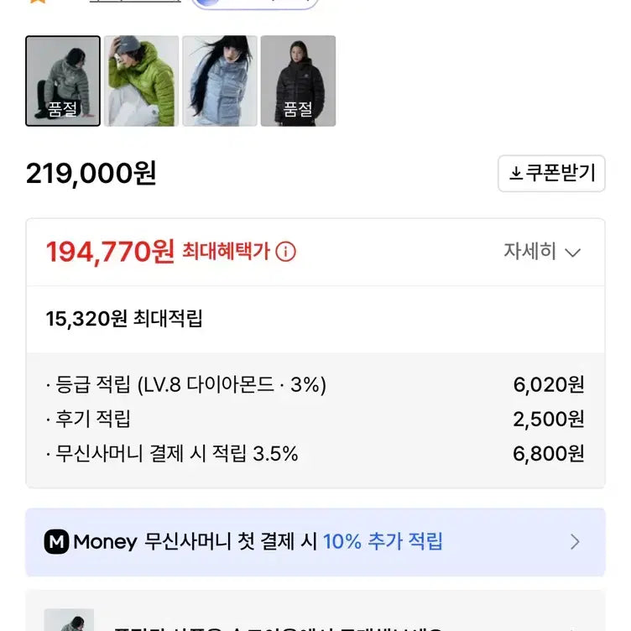Open the small product thumbnail at bottom

69,619
